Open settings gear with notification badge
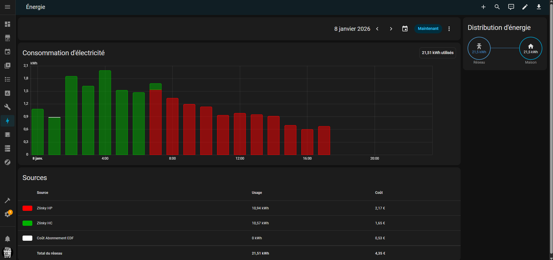Screen dimensions: 553x260 pyautogui.click(x=8, y=214)
